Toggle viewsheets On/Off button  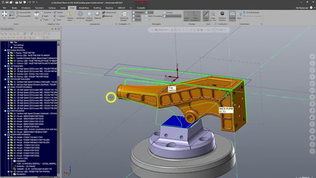[232, 16]
